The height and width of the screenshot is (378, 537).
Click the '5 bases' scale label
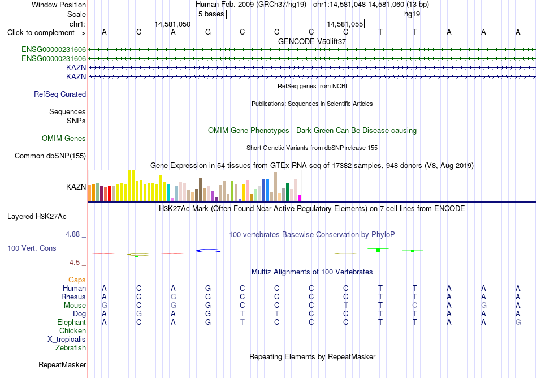[211, 14]
